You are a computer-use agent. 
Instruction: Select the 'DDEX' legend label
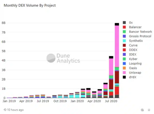tap(133, 50)
